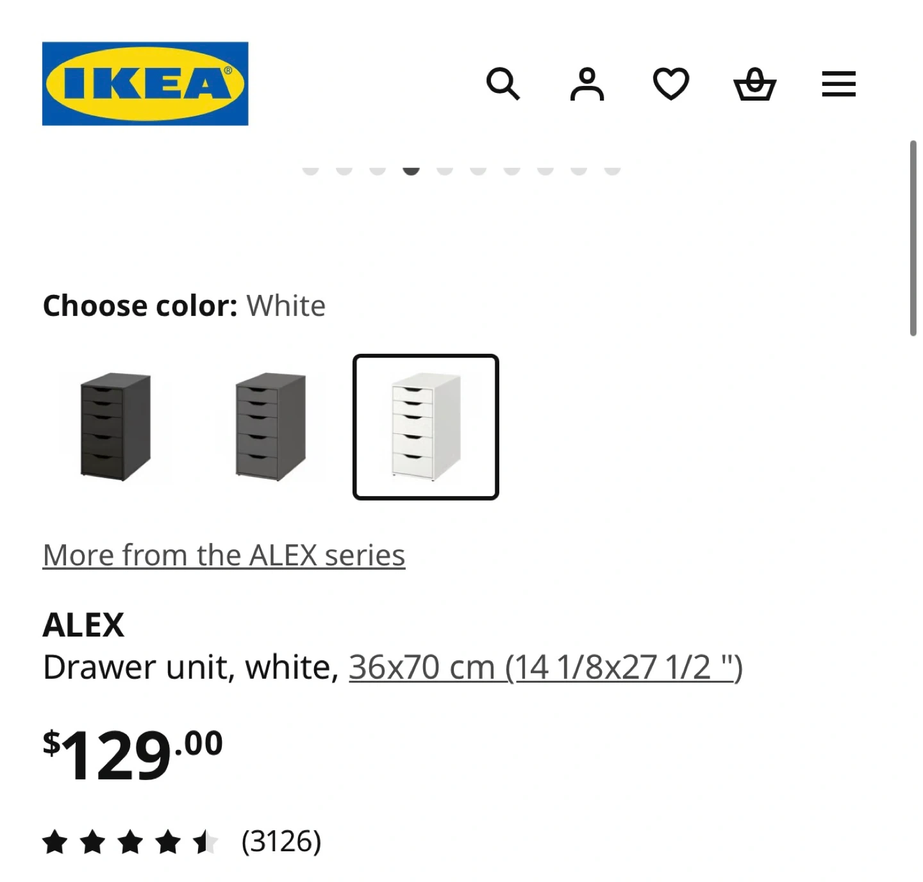
Task: Open the hamburger menu
Action: (x=838, y=84)
